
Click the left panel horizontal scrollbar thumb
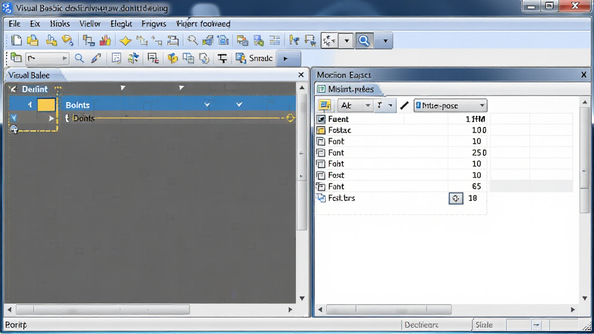[x=103, y=310]
